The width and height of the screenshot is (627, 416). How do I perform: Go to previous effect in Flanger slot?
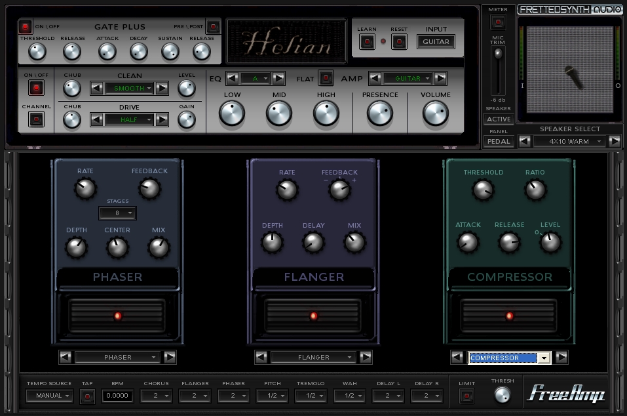pos(261,357)
